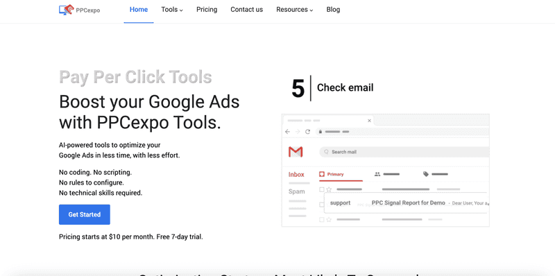Tick the checkbox on the first email row

coord(322,189)
